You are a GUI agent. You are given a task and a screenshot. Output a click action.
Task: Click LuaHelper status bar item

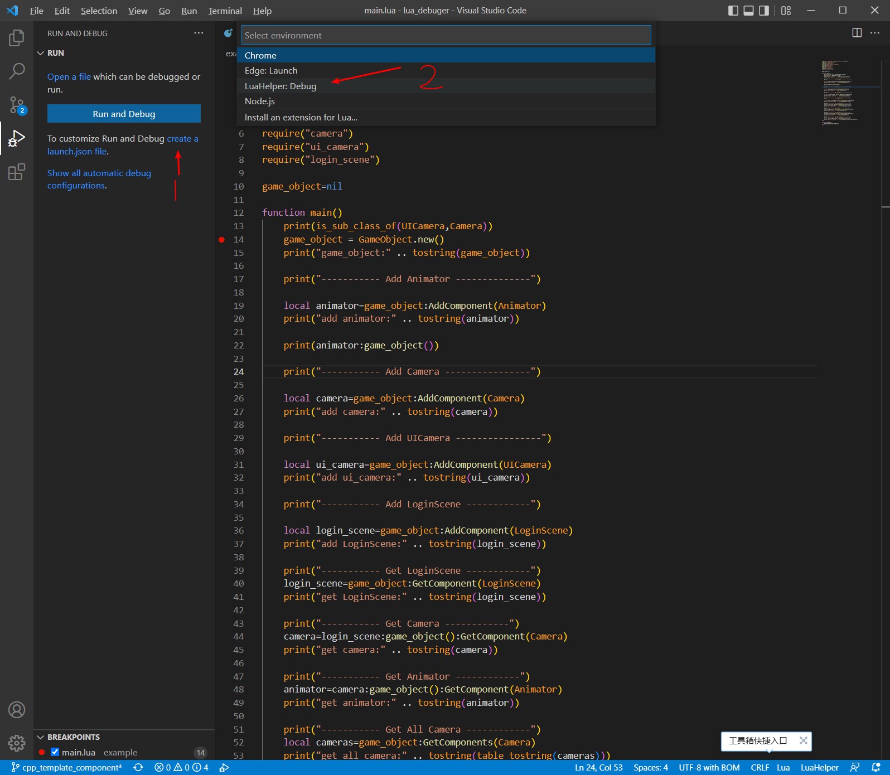(819, 768)
